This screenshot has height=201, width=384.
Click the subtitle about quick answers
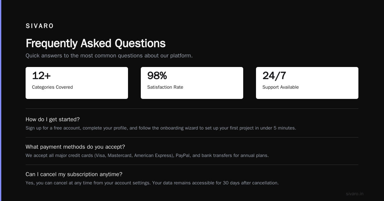109,56
